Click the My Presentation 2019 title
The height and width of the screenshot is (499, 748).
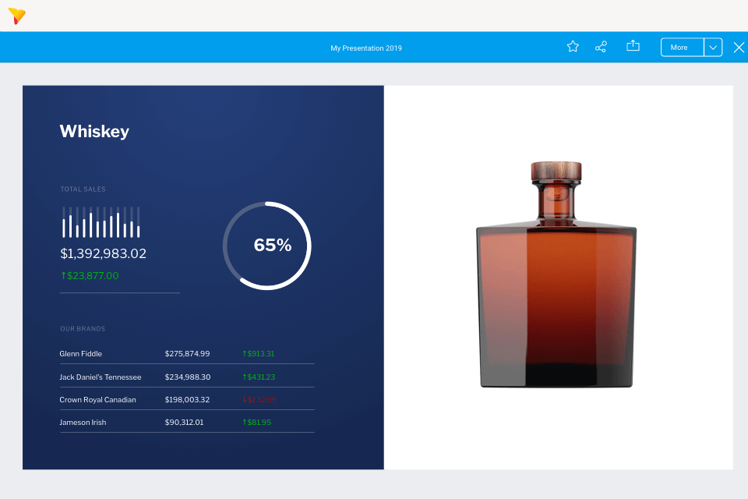[366, 48]
